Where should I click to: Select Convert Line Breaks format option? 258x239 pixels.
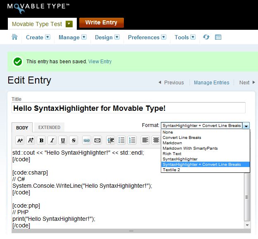(205, 137)
